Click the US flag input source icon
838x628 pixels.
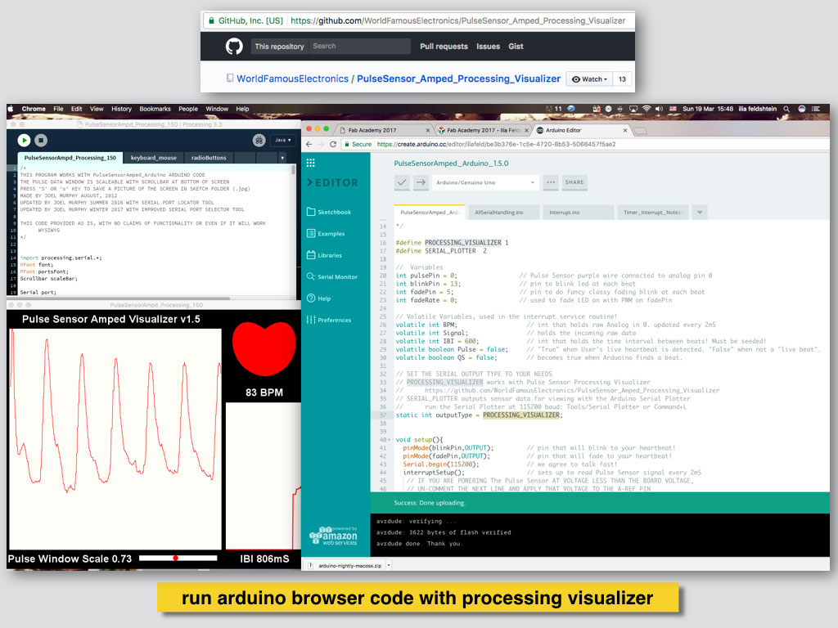[x=673, y=109]
